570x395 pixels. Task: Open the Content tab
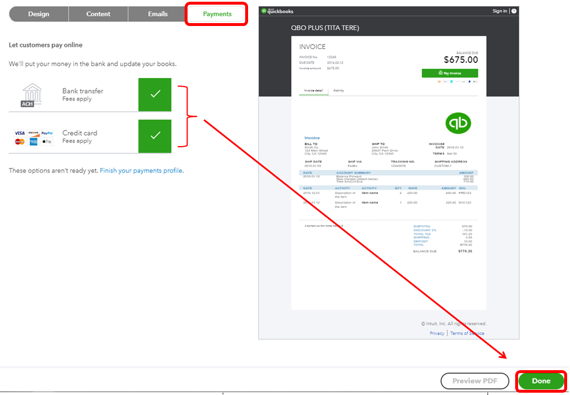click(x=98, y=14)
